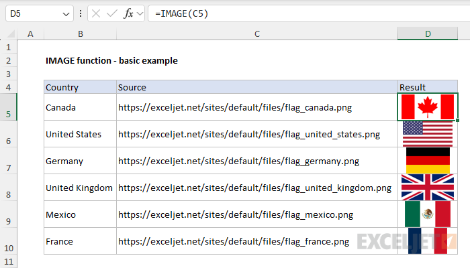Select row 7 header
This screenshot has width=470, height=268.
pos(8,161)
